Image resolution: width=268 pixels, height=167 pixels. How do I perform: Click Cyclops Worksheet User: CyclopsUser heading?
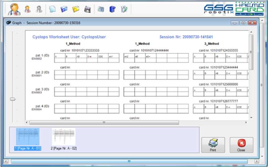click(69, 37)
